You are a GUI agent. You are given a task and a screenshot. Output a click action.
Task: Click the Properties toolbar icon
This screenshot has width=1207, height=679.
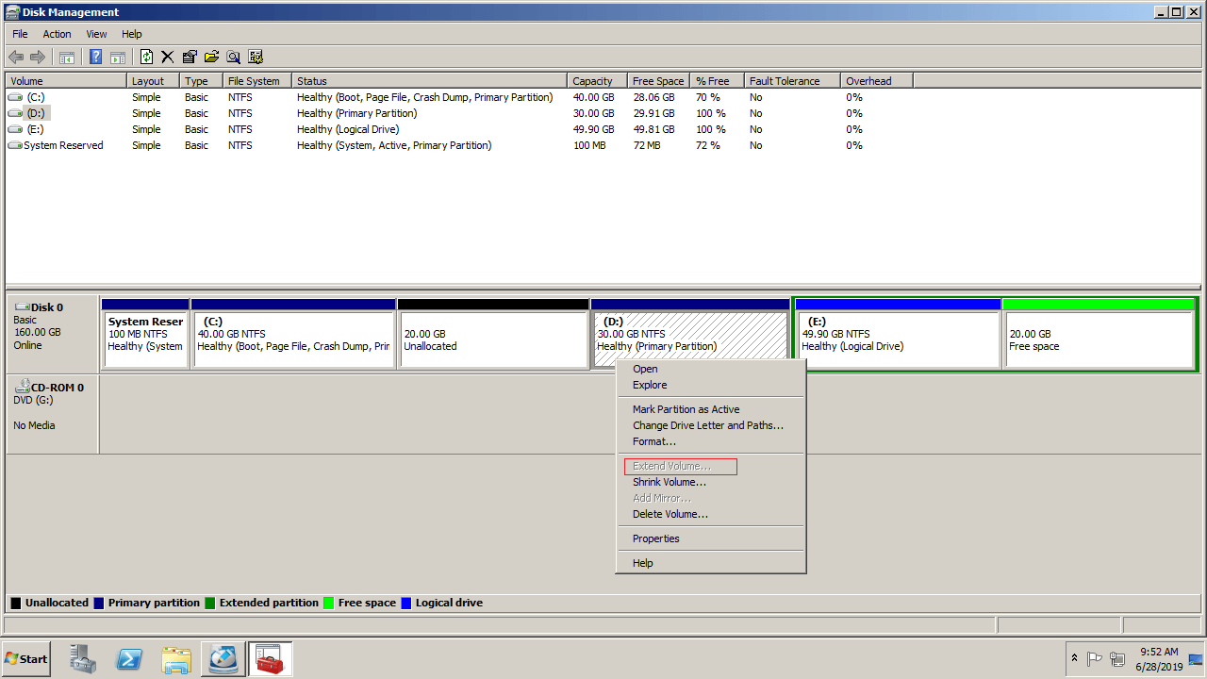click(x=190, y=57)
